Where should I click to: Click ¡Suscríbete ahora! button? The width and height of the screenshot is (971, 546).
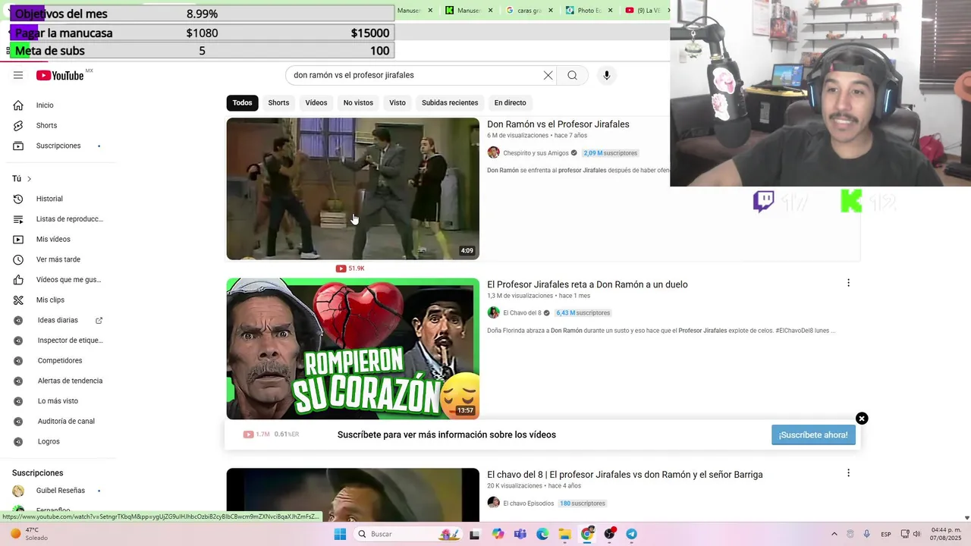pyautogui.click(x=813, y=435)
